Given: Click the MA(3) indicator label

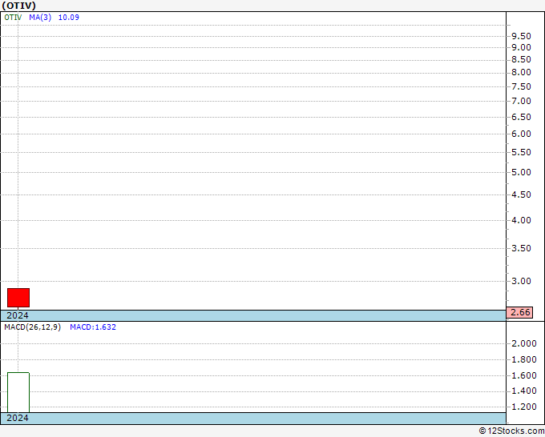Looking at the screenshot, I should point(40,18).
